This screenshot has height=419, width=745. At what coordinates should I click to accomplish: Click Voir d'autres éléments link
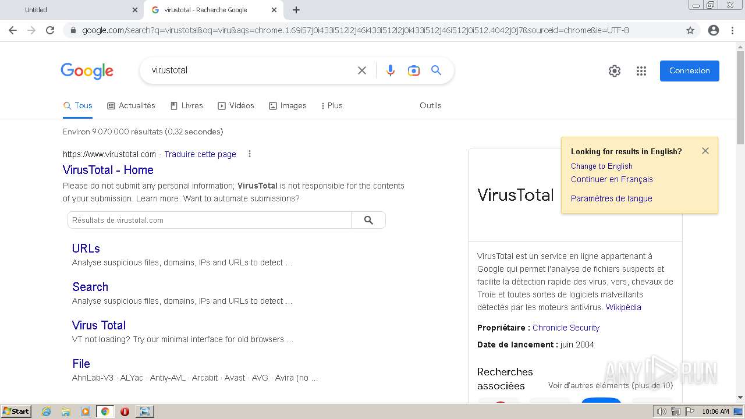[x=611, y=385]
